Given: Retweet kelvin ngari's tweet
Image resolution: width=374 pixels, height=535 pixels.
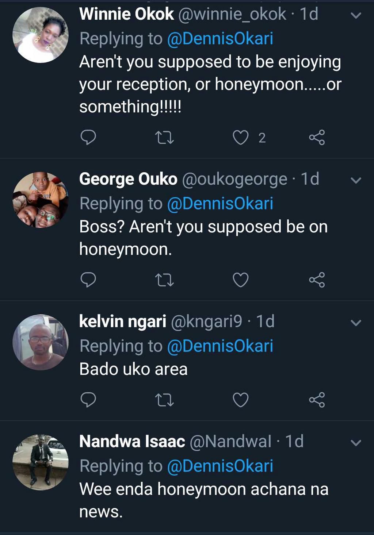Looking at the screenshot, I should 164,400.
